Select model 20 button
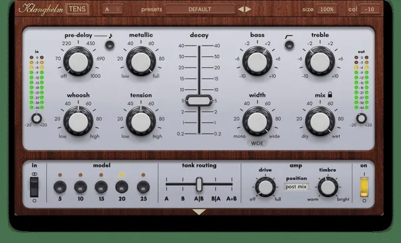401x243 pixels. [122, 187]
